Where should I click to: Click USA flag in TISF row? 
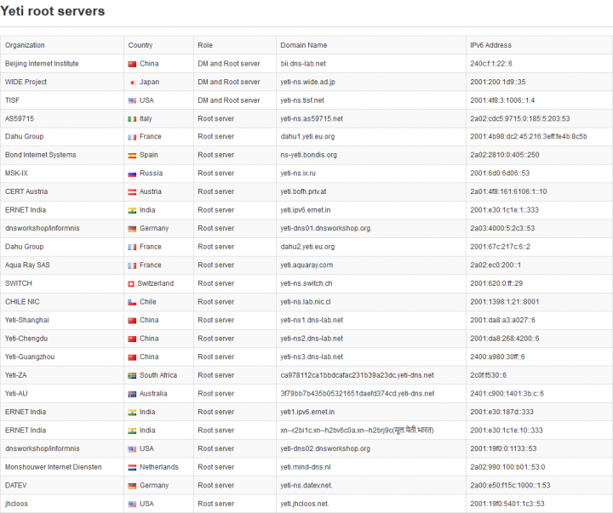(x=132, y=100)
